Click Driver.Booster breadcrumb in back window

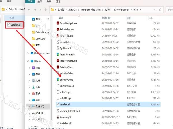[17, 9]
